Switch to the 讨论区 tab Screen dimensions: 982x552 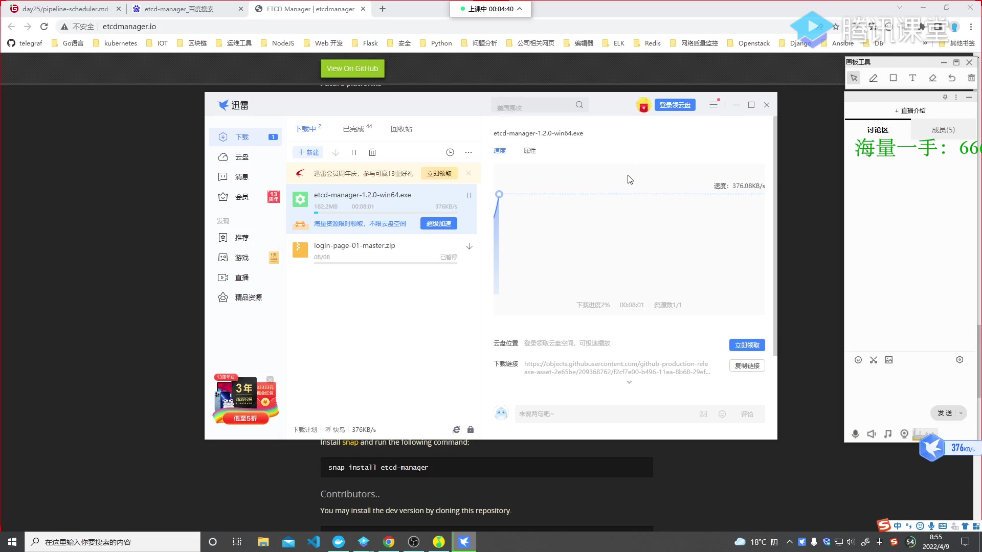pyautogui.click(x=878, y=130)
